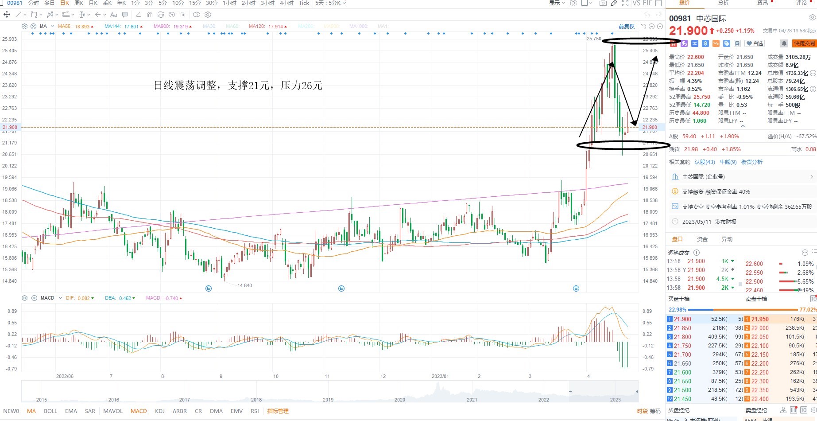Toggle the RSI indicator
The width and height of the screenshot is (817, 421).
click(255, 411)
